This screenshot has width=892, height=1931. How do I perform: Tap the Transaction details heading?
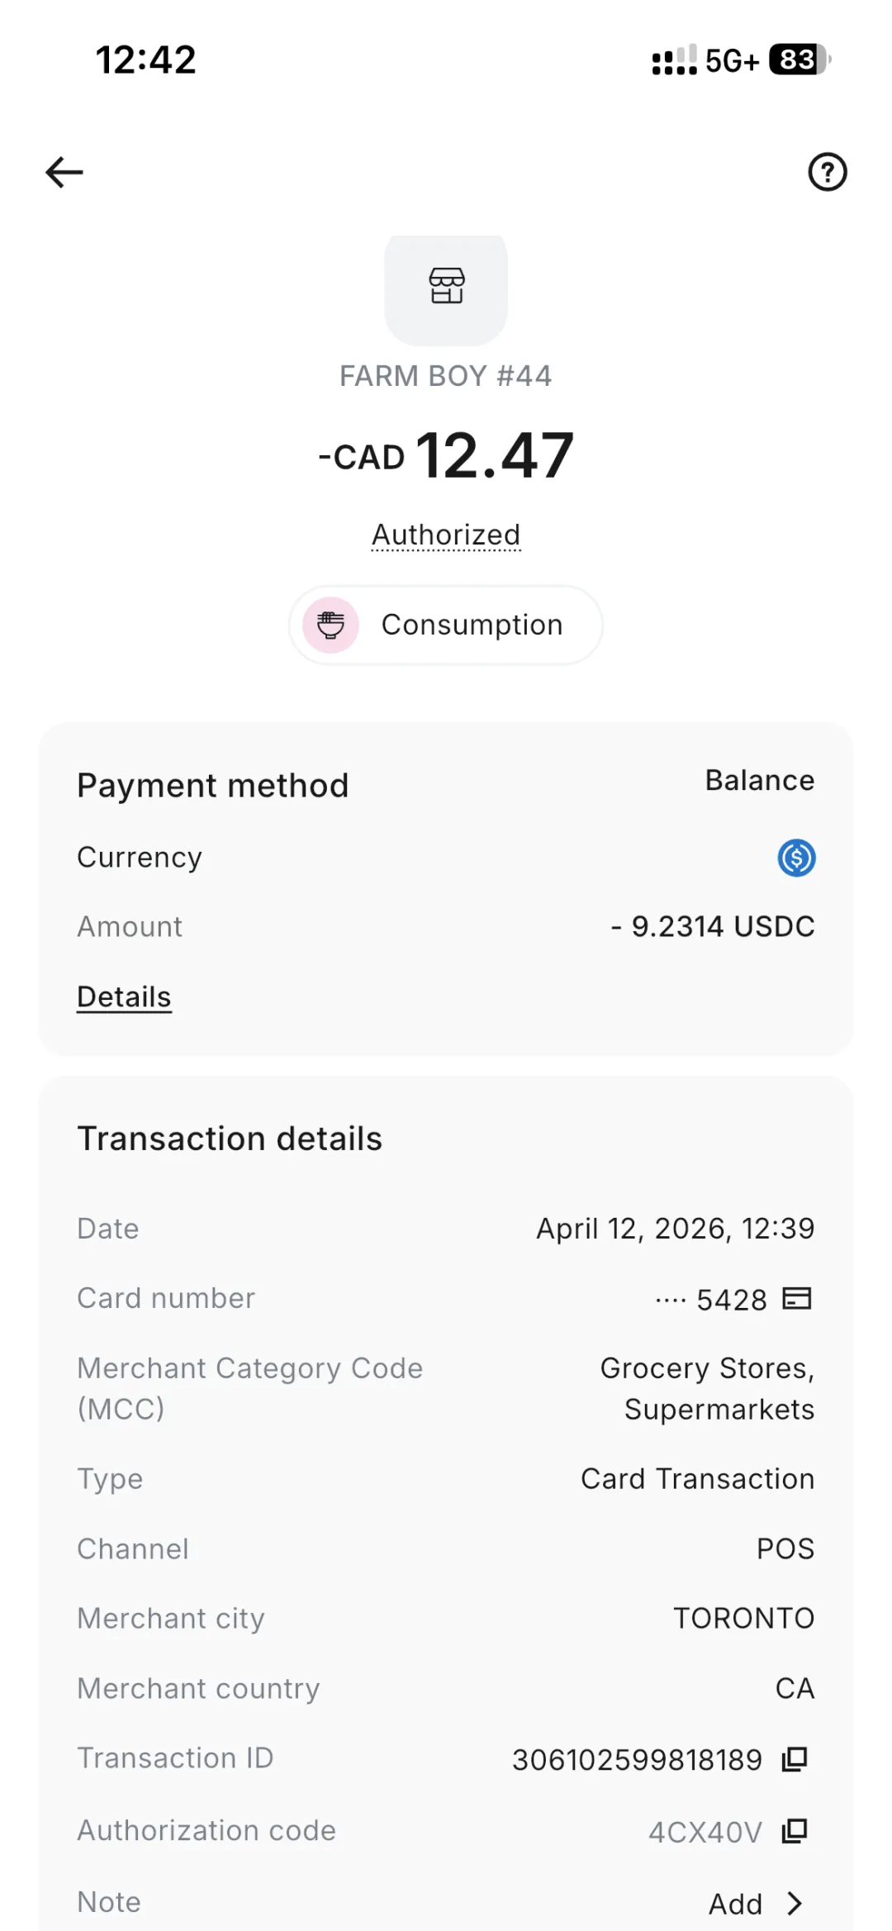click(x=230, y=1139)
